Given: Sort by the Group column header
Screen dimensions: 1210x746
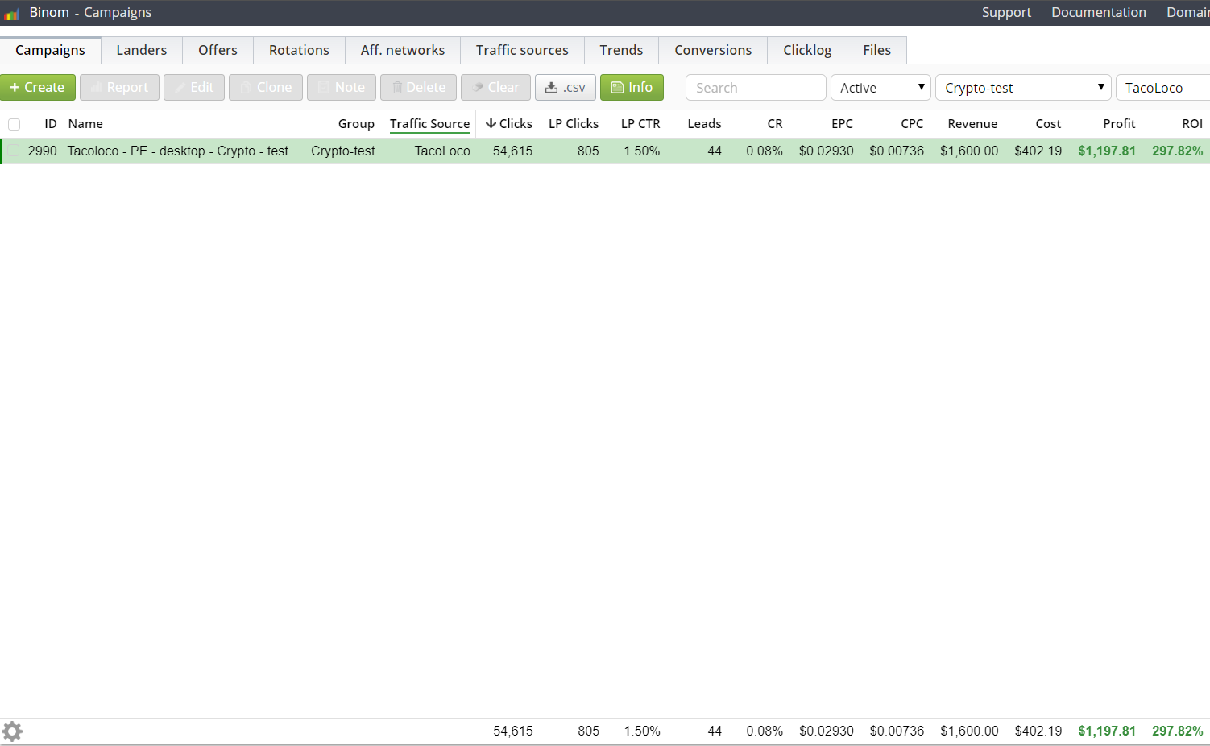Looking at the screenshot, I should [x=356, y=124].
